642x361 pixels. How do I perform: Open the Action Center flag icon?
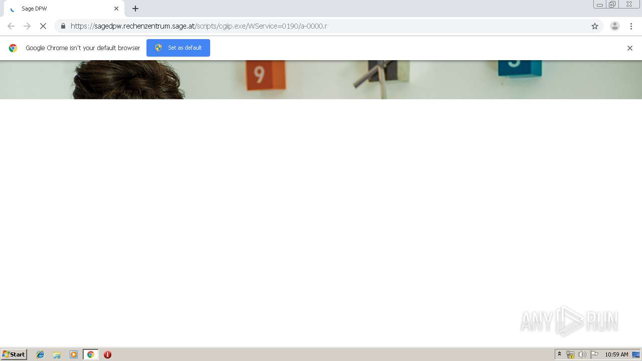(x=594, y=354)
